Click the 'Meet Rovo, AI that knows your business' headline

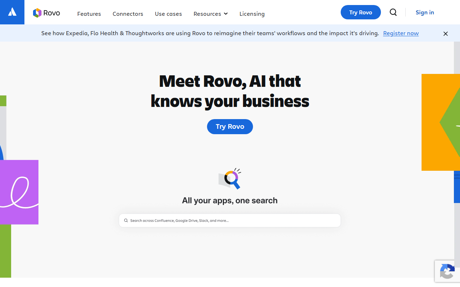[x=230, y=91]
